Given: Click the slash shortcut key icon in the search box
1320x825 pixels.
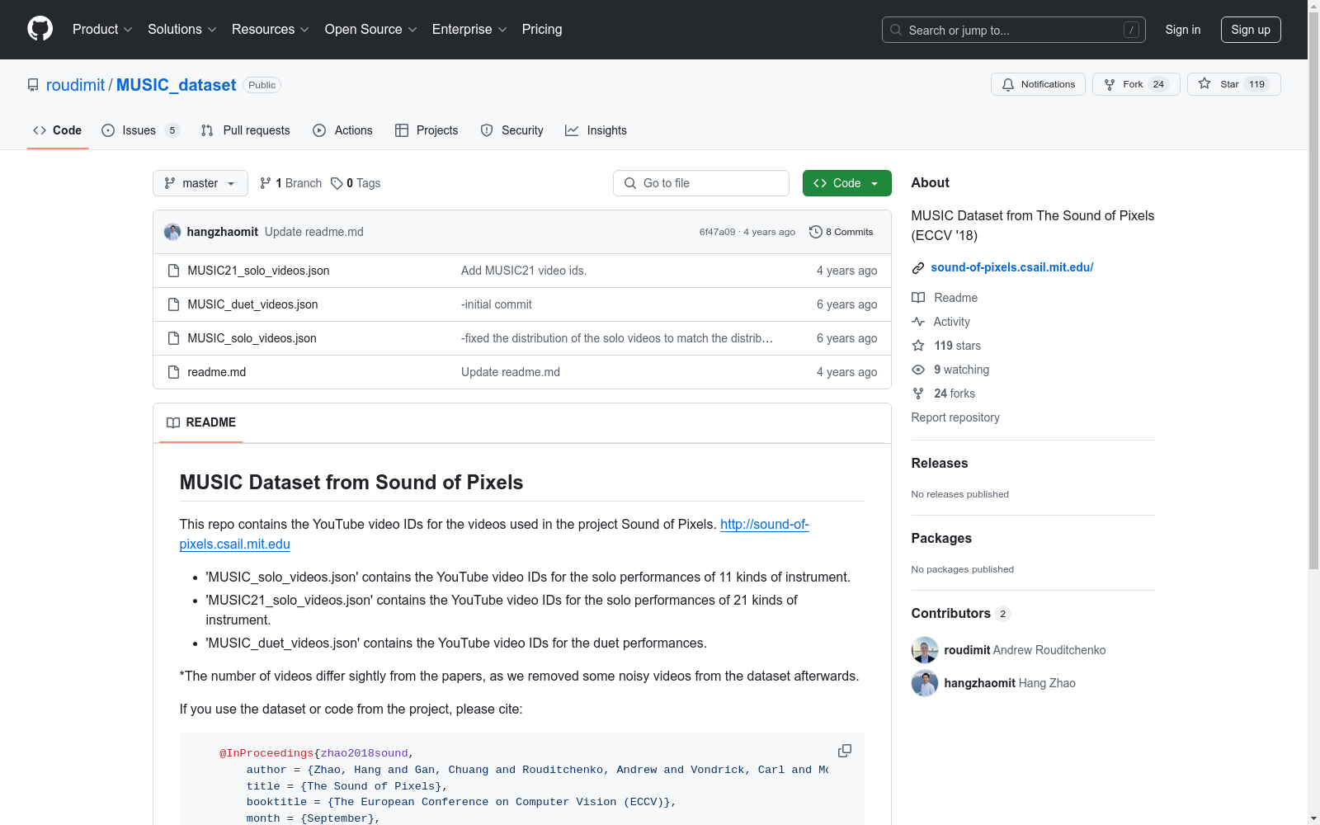Looking at the screenshot, I should click(1131, 30).
